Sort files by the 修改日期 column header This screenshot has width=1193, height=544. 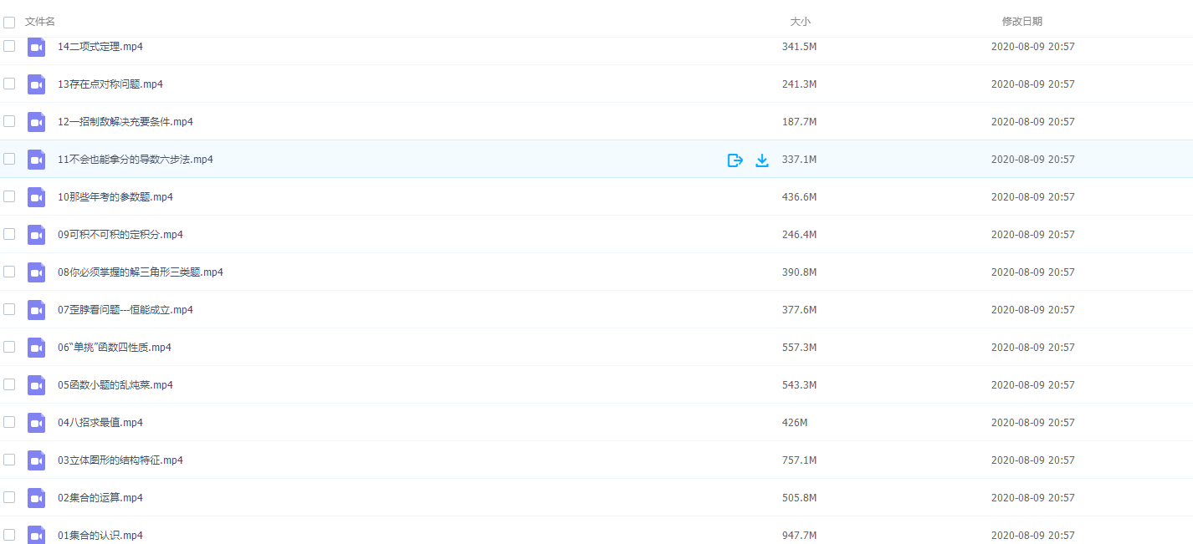[1021, 22]
